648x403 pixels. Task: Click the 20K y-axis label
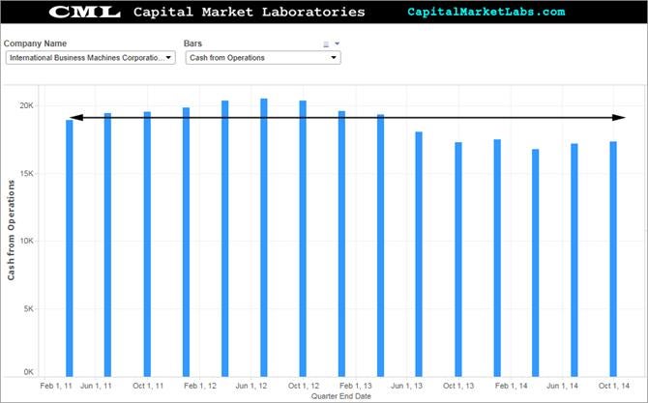27,105
